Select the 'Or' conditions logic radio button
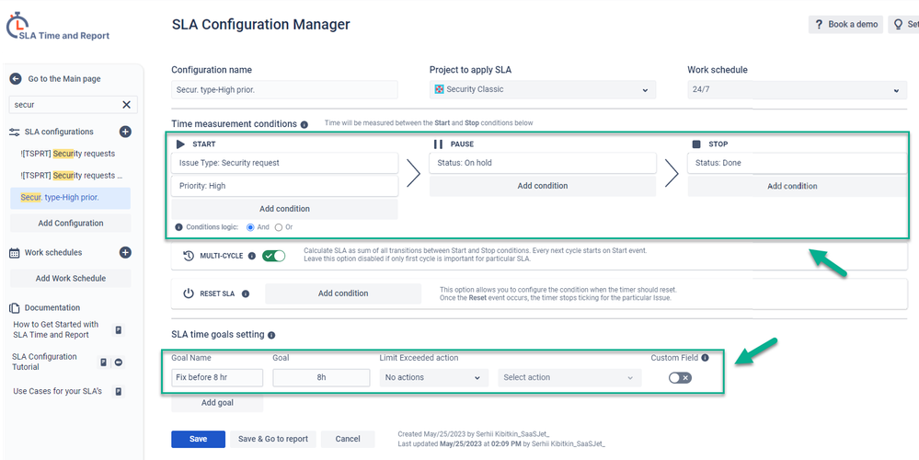 pos(279,227)
